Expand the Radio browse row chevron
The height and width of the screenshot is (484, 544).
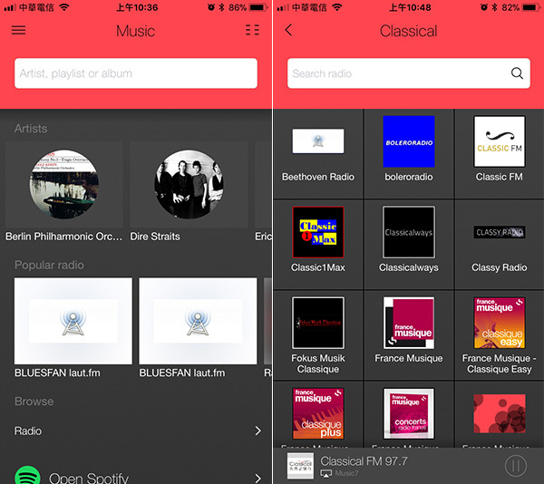[x=257, y=431]
